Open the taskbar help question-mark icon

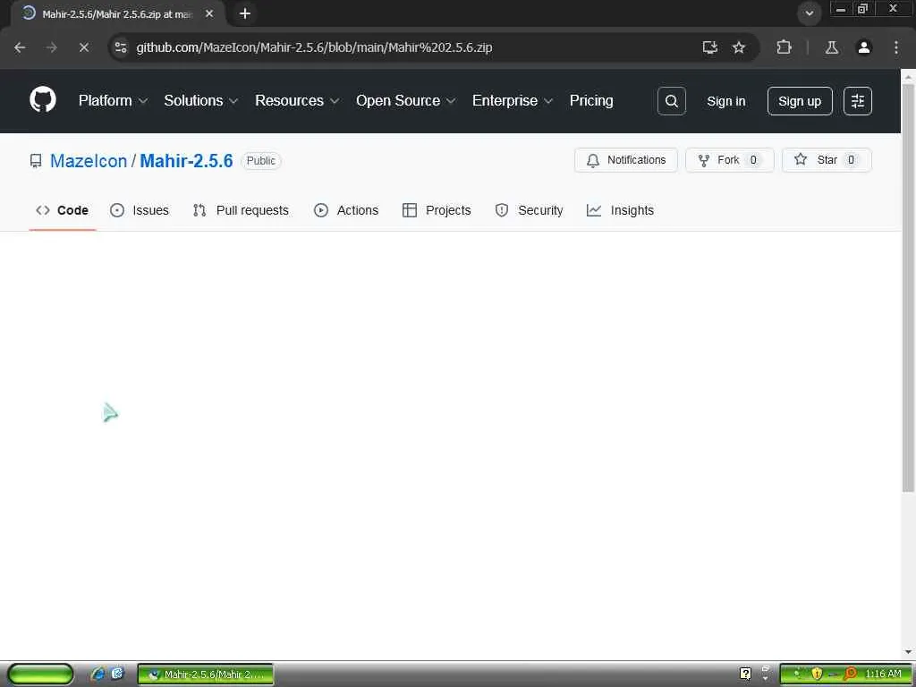click(x=745, y=674)
